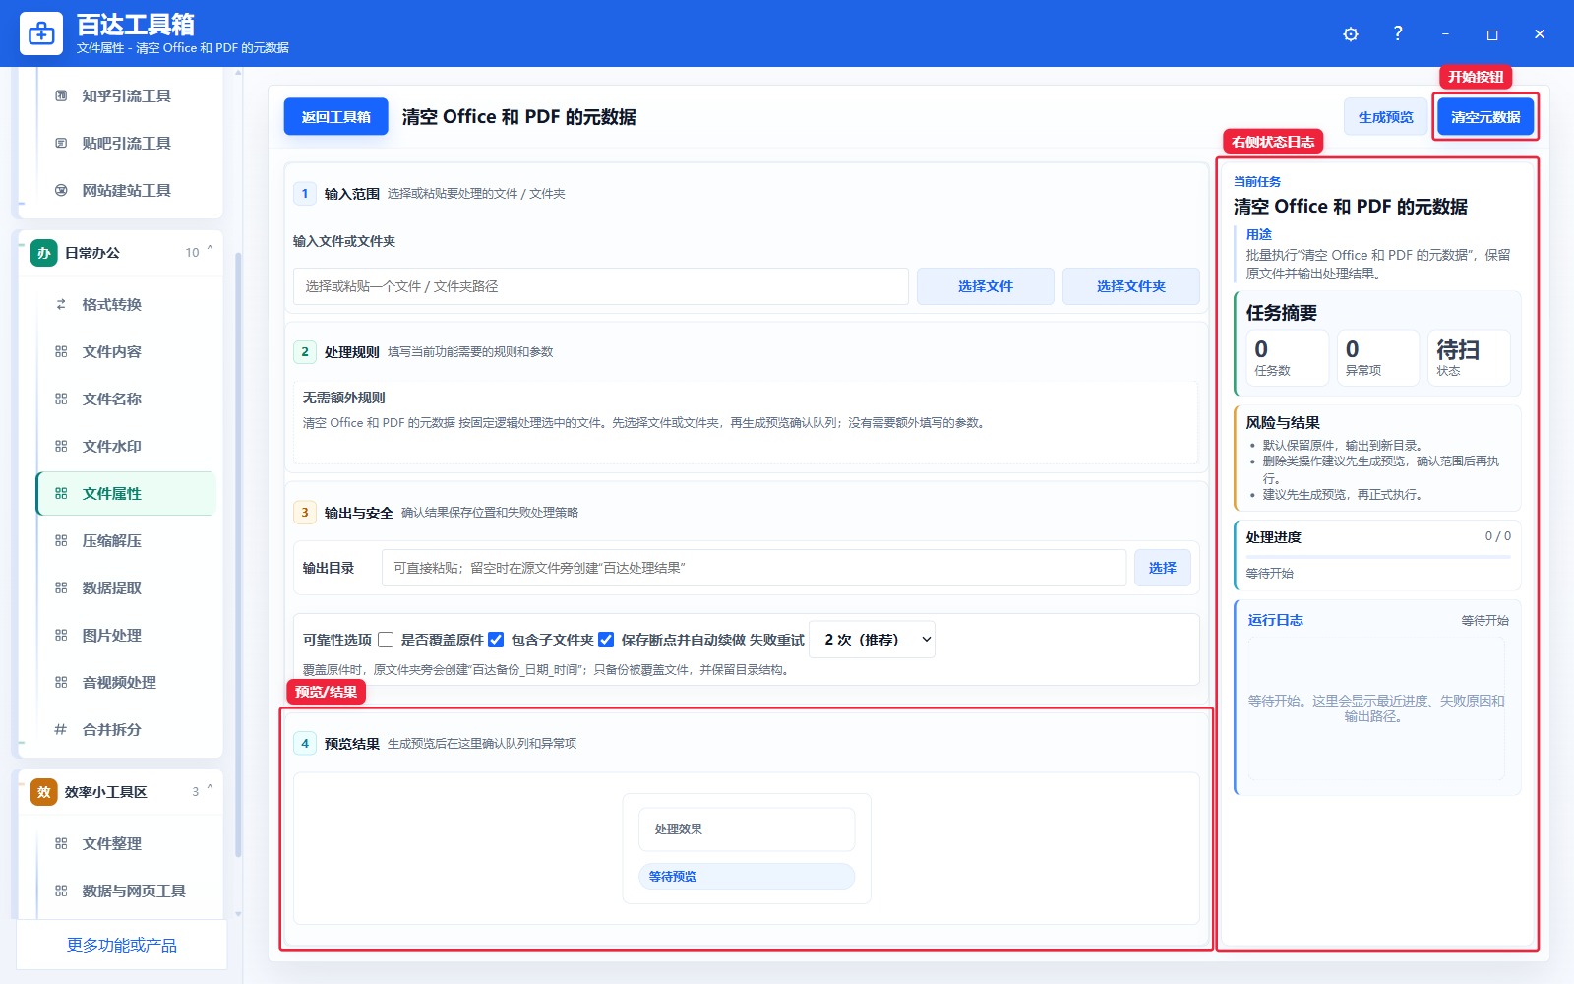This screenshot has width=1574, height=984.
Task: Enable the 是否覆盖原件 checkbox
Action: pyautogui.click(x=386, y=640)
